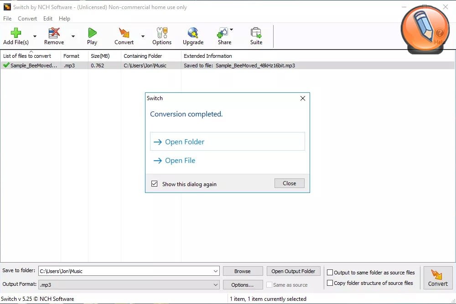Click the Add File(s) toolbar icon

click(x=16, y=33)
